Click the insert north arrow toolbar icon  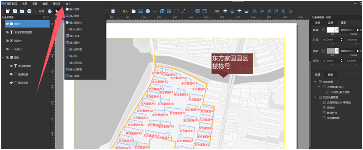click(148, 11)
